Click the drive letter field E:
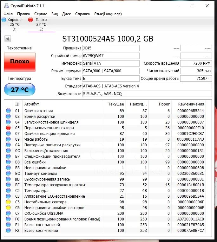This screenshot has height=242, width=217. [x=111, y=79]
